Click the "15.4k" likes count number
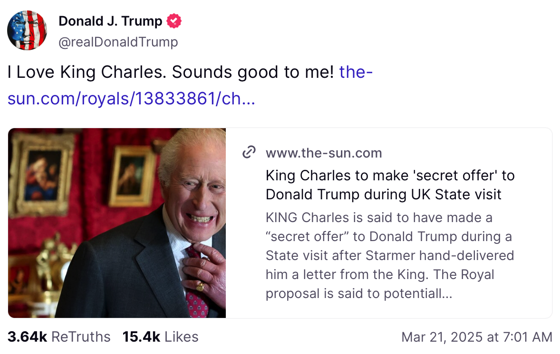560x354 pixels. (141, 337)
